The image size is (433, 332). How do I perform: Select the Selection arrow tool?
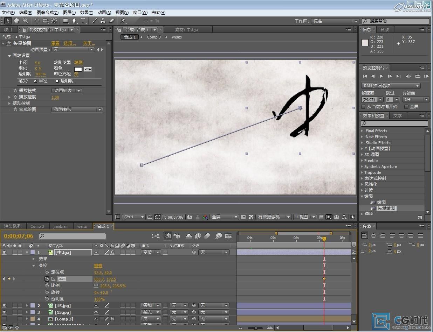(8, 21)
